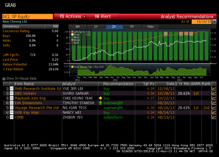The height and width of the screenshot is (157, 219).
Task: Sort by the Firm Name column header
Action: tap(38, 84)
